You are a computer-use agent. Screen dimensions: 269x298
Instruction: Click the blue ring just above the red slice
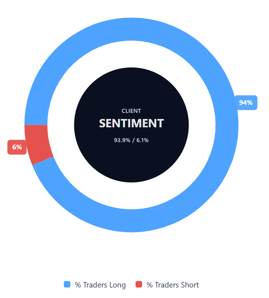pos(36,116)
